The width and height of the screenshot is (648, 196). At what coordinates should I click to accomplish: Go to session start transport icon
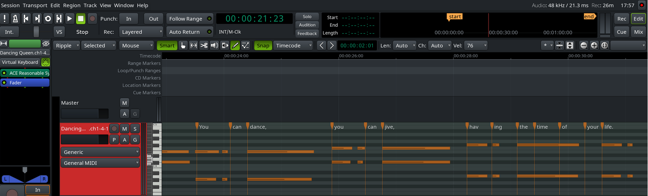pos(26,19)
